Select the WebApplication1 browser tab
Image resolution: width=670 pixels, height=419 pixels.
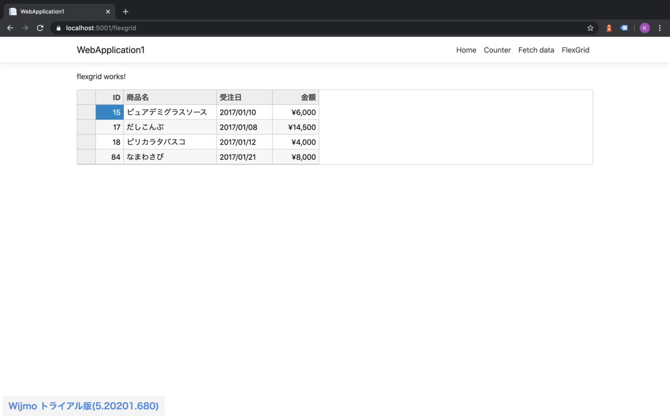click(60, 12)
